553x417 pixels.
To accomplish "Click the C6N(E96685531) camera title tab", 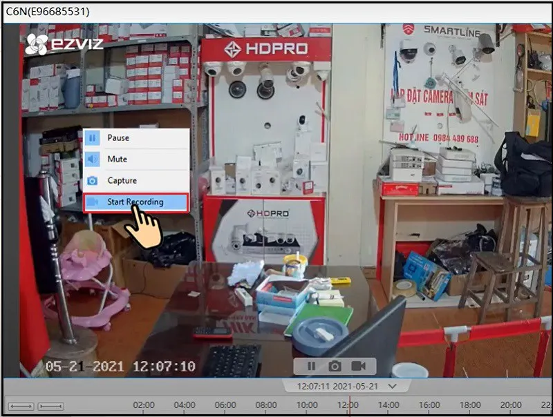I will tap(48, 10).
